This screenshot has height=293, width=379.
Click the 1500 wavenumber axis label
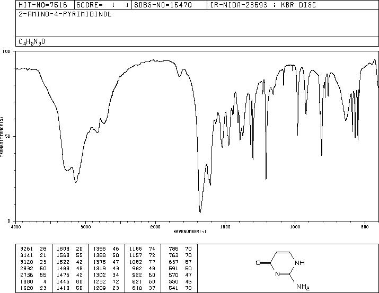[x=225, y=227]
